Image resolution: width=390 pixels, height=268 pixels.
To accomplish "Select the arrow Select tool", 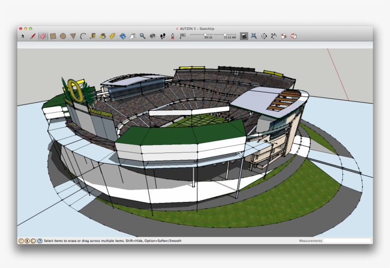I will 23,36.
